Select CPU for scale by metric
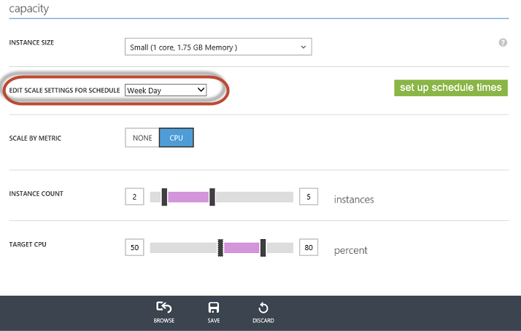This screenshot has height=331, width=521. click(177, 138)
